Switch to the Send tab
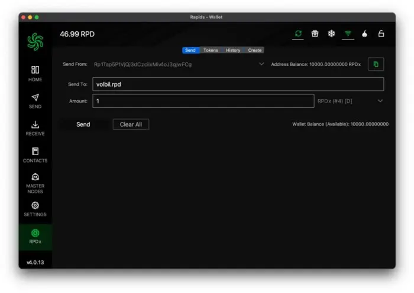 coord(190,50)
